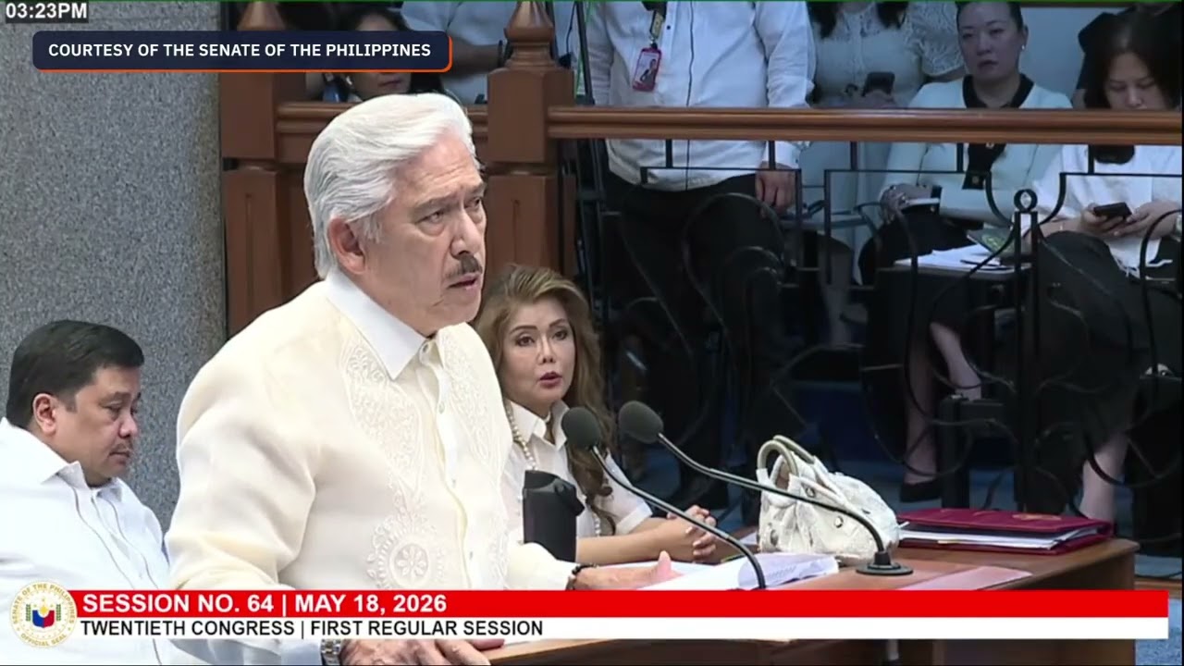Click 'TWENTIETH CONGRESS | FIRST REGULAR SESSION' caption
The height and width of the screenshot is (666, 1184).
312,628
